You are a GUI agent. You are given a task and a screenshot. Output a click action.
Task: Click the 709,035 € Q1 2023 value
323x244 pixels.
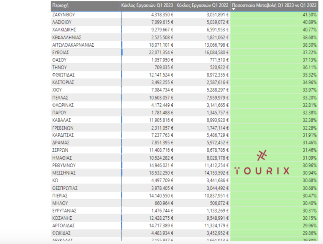(x=164, y=67)
